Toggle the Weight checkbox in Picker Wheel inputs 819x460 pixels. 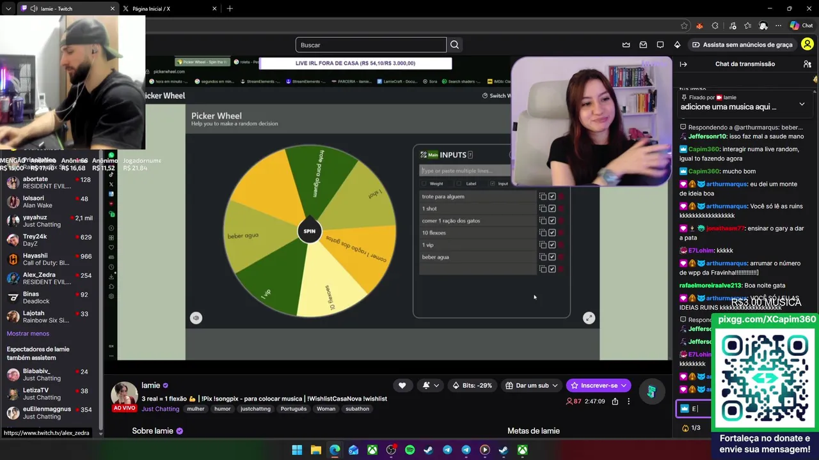pyautogui.click(x=424, y=183)
